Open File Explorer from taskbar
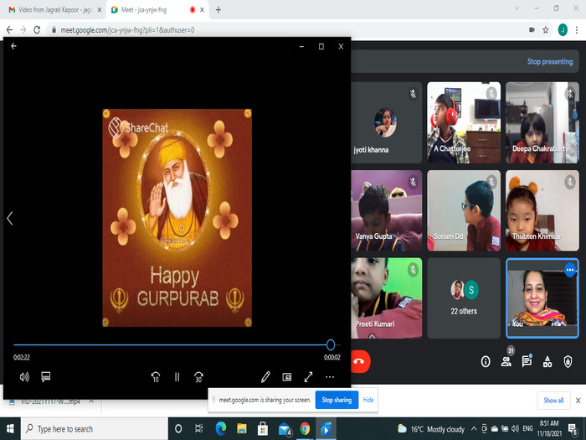The image size is (586, 440). (x=241, y=429)
